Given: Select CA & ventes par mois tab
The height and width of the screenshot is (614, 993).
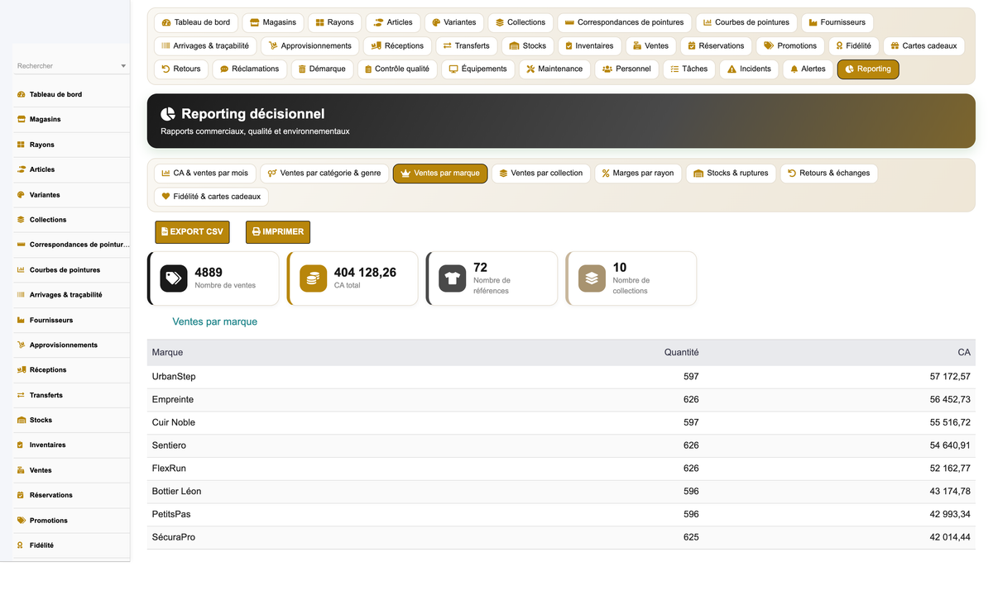Looking at the screenshot, I should coord(205,174).
